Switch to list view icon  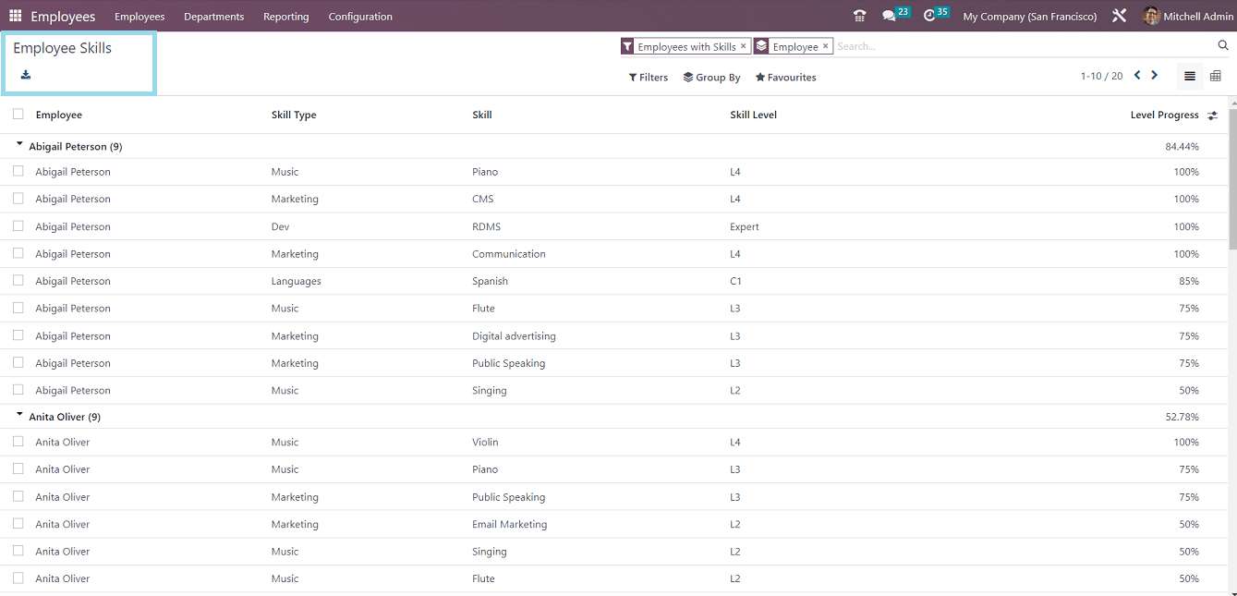pos(1190,76)
